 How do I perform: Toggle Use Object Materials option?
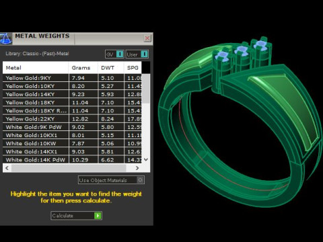pos(111,180)
